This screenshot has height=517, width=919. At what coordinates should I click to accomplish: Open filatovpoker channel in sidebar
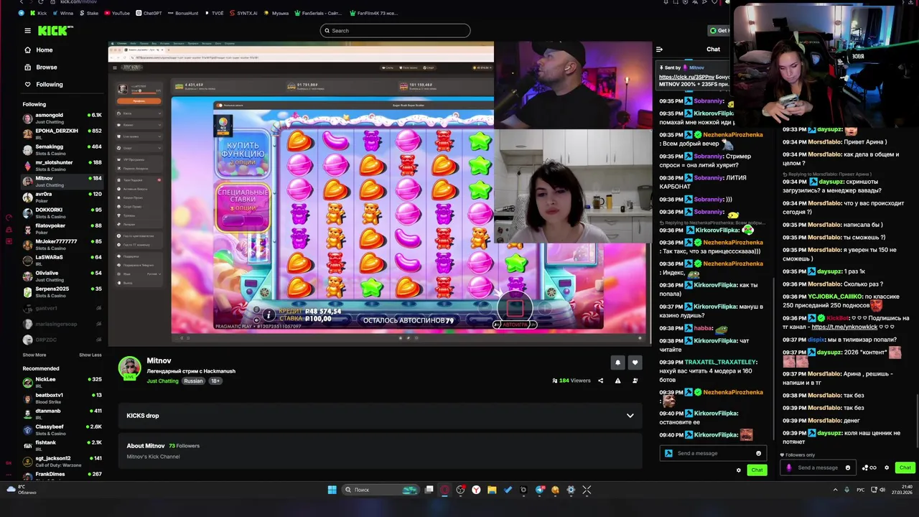61,229
